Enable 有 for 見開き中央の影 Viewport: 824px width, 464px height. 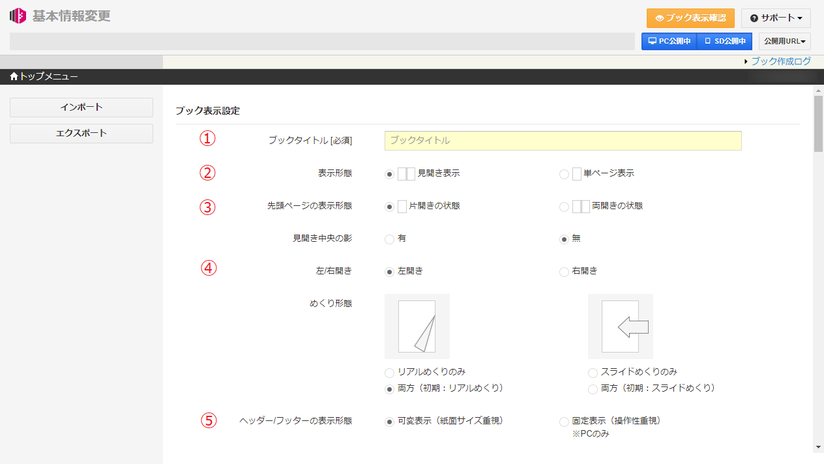[x=389, y=238]
